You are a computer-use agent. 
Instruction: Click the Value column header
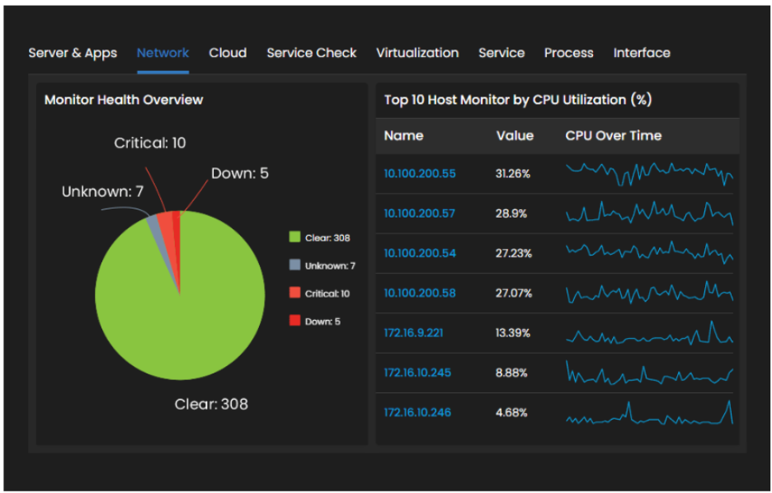[515, 136]
